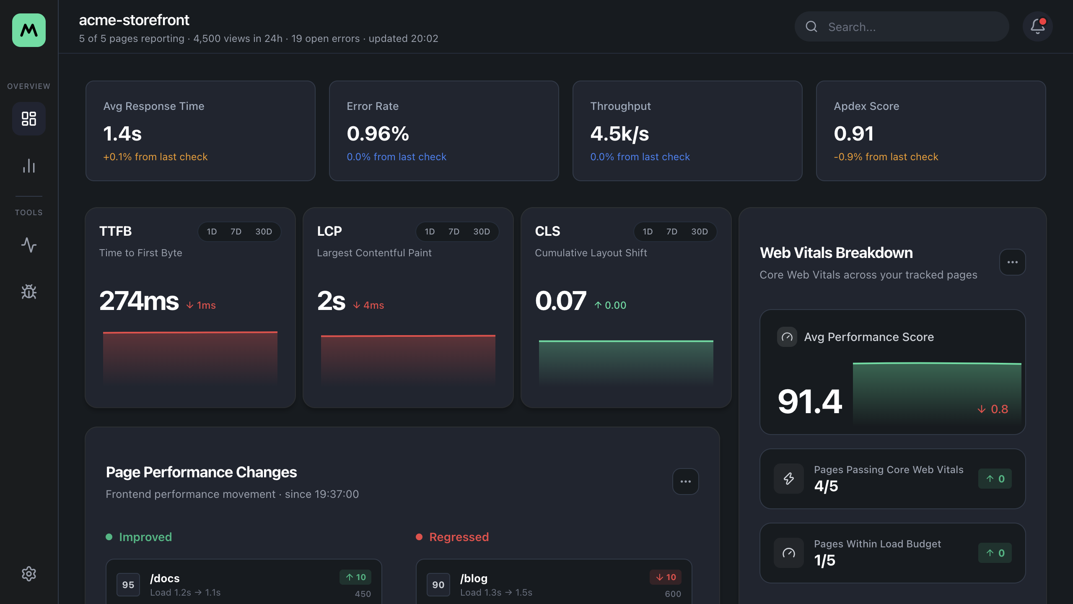Open the /blog regressed page row
Viewport: 1073px width, 604px height.
pos(554,582)
